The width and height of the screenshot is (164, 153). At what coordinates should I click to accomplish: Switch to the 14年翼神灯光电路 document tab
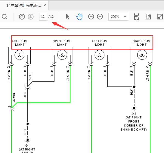(24, 5)
